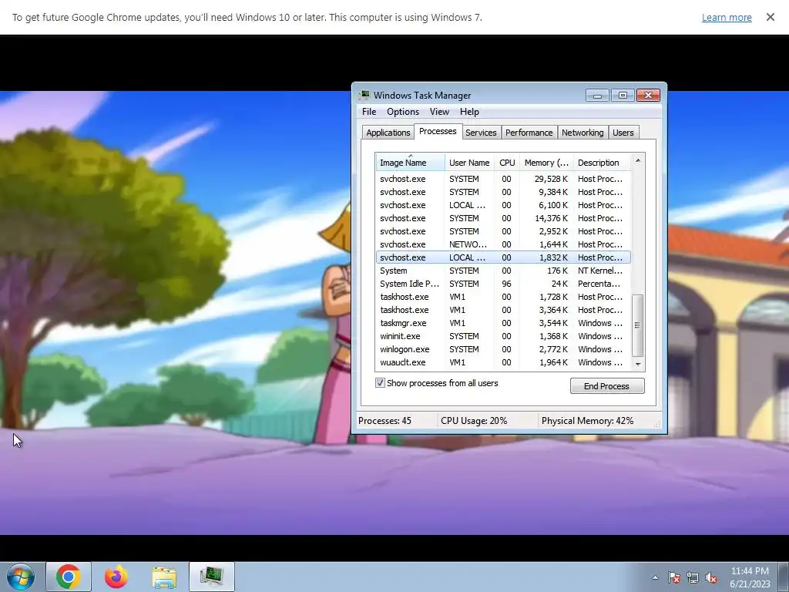Click the Processes: 45 status entry

(x=385, y=421)
